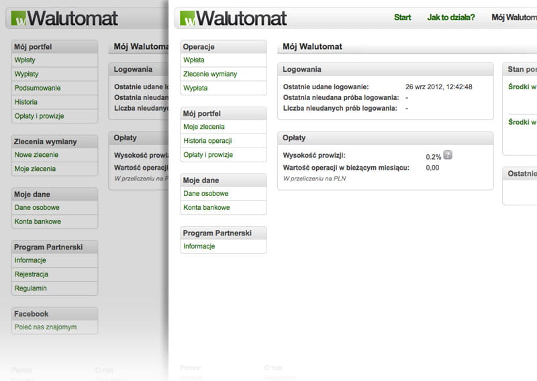Click the login date '26 wrz 2012, 12:42:48'
537x381 pixels.
pyautogui.click(x=439, y=87)
